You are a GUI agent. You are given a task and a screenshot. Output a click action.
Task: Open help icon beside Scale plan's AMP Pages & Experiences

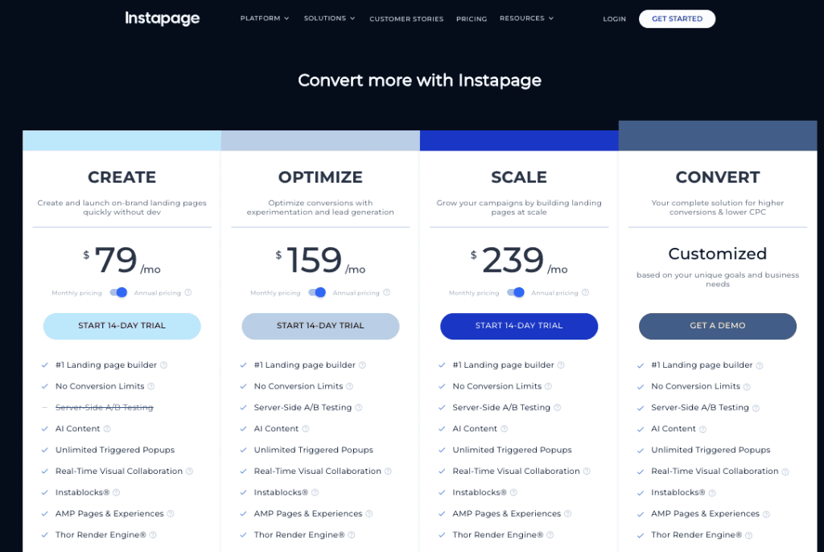coord(567,513)
